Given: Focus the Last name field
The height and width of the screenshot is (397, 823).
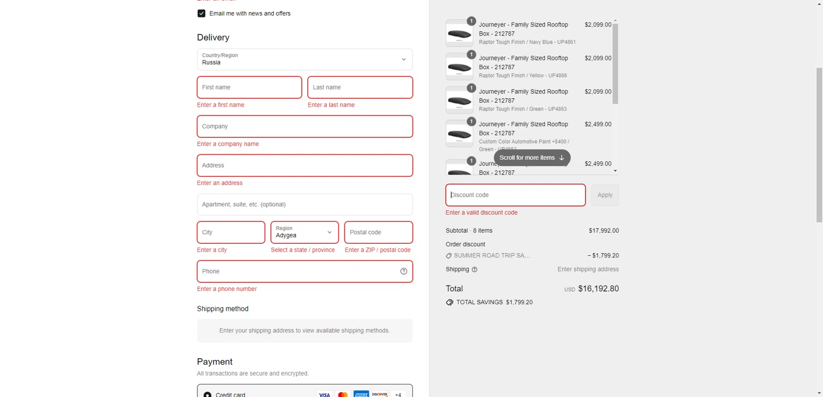Looking at the screenshot, I should point(360,87).
